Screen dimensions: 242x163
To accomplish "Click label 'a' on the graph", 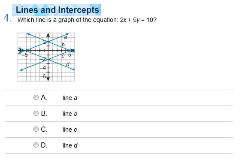I will coord(66,37).
